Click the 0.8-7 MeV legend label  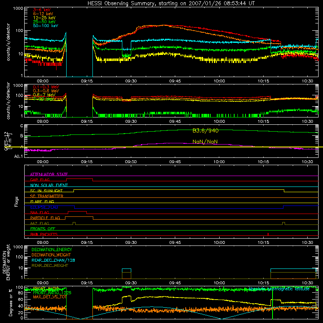coord(44,95)
